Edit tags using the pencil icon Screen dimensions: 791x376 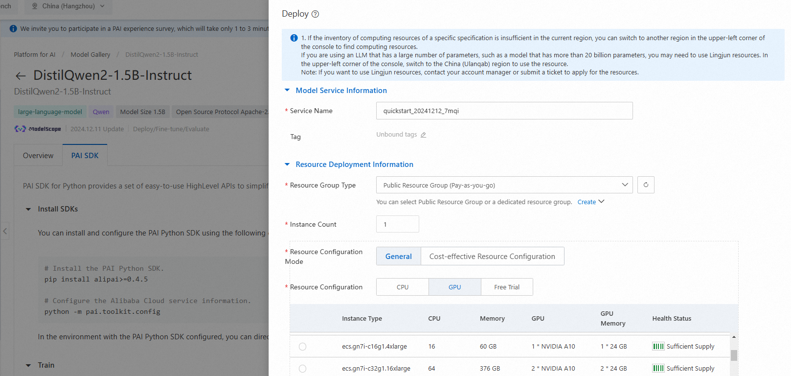click(423, 135)
